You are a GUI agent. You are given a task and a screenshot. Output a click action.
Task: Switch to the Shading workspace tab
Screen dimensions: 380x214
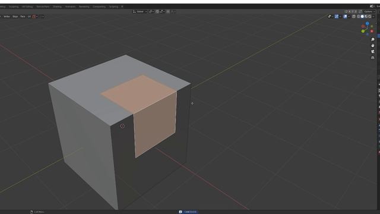(x=57, y=7)
